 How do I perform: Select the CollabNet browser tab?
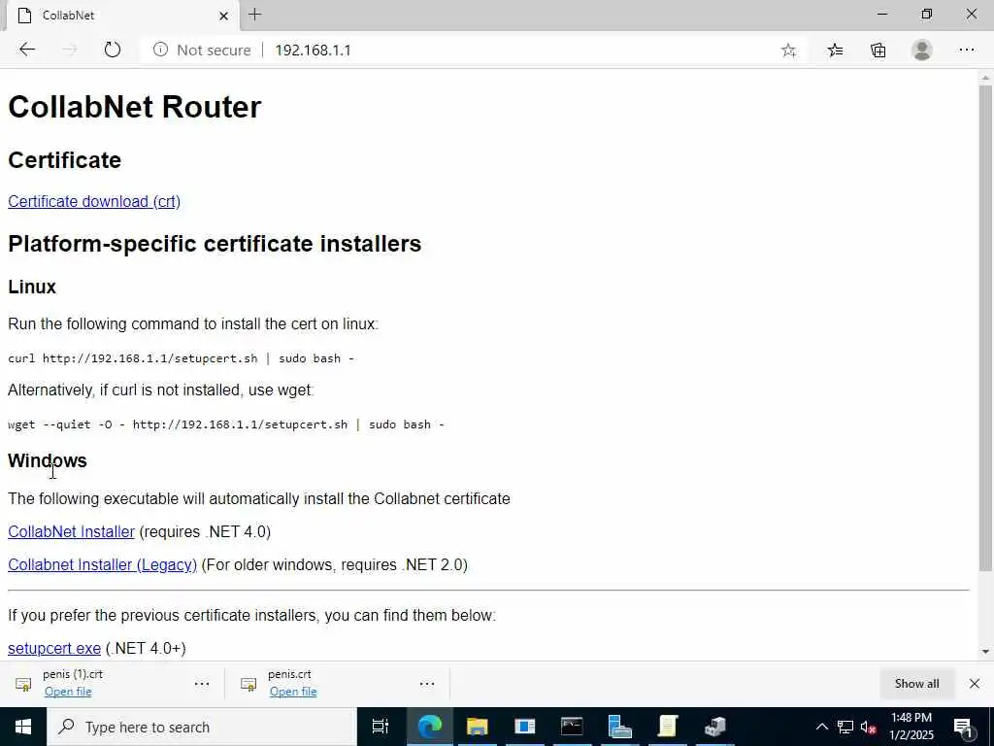click(123, 16)
